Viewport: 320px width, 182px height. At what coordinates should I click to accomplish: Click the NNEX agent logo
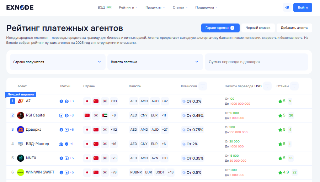[20, 158]
